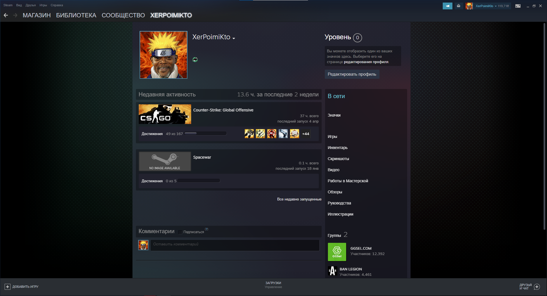Click the add game plus icon
Viewport: 547px width, 296px height.
point(8,287)
